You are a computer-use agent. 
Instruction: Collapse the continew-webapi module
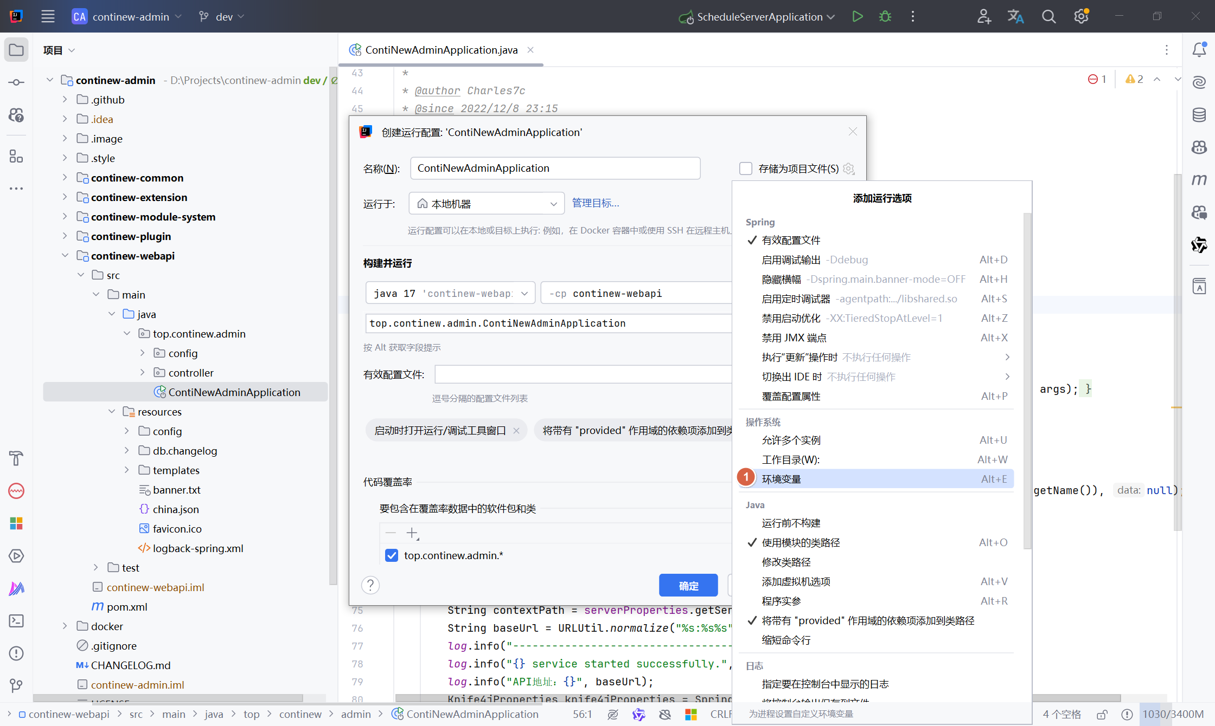pyautogui.click(x=65, y=256)
